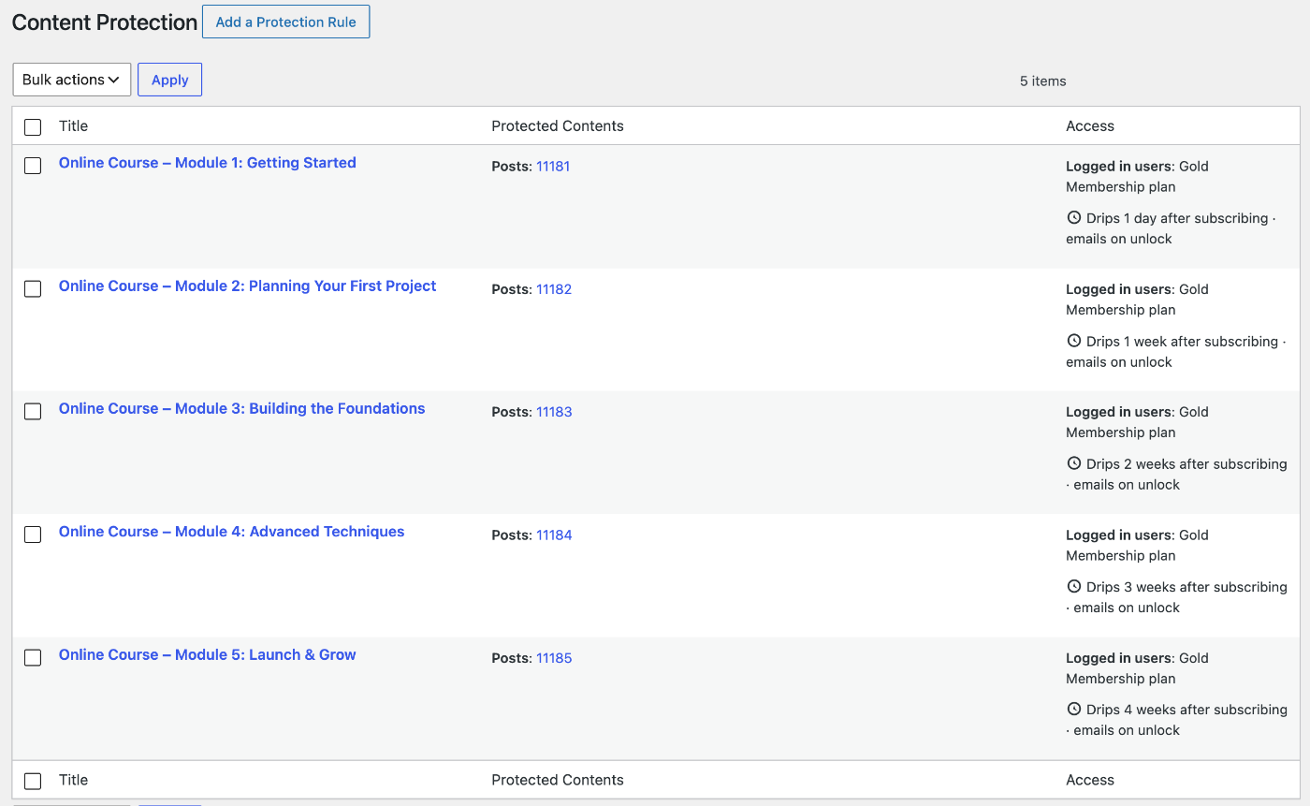Click the Access column header at the top

[1090, 126]
